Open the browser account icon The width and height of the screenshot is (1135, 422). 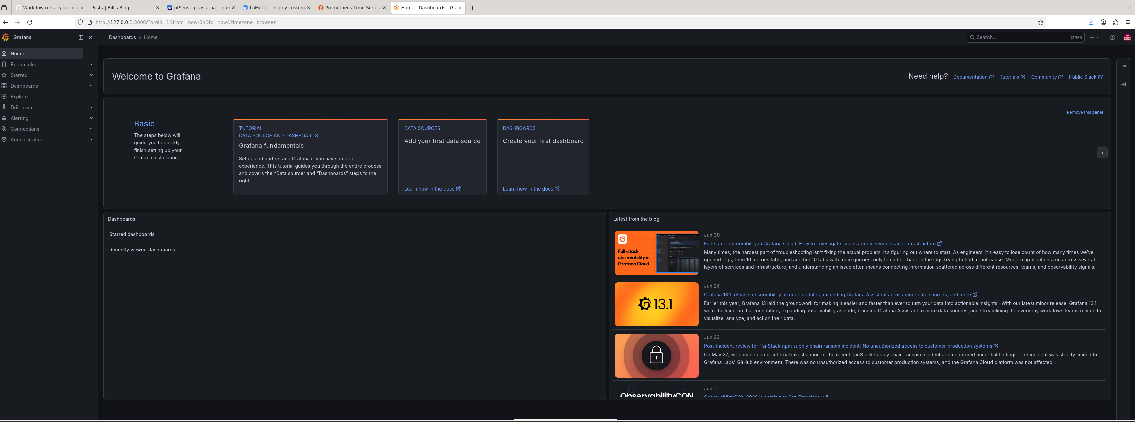(1103, 23)
